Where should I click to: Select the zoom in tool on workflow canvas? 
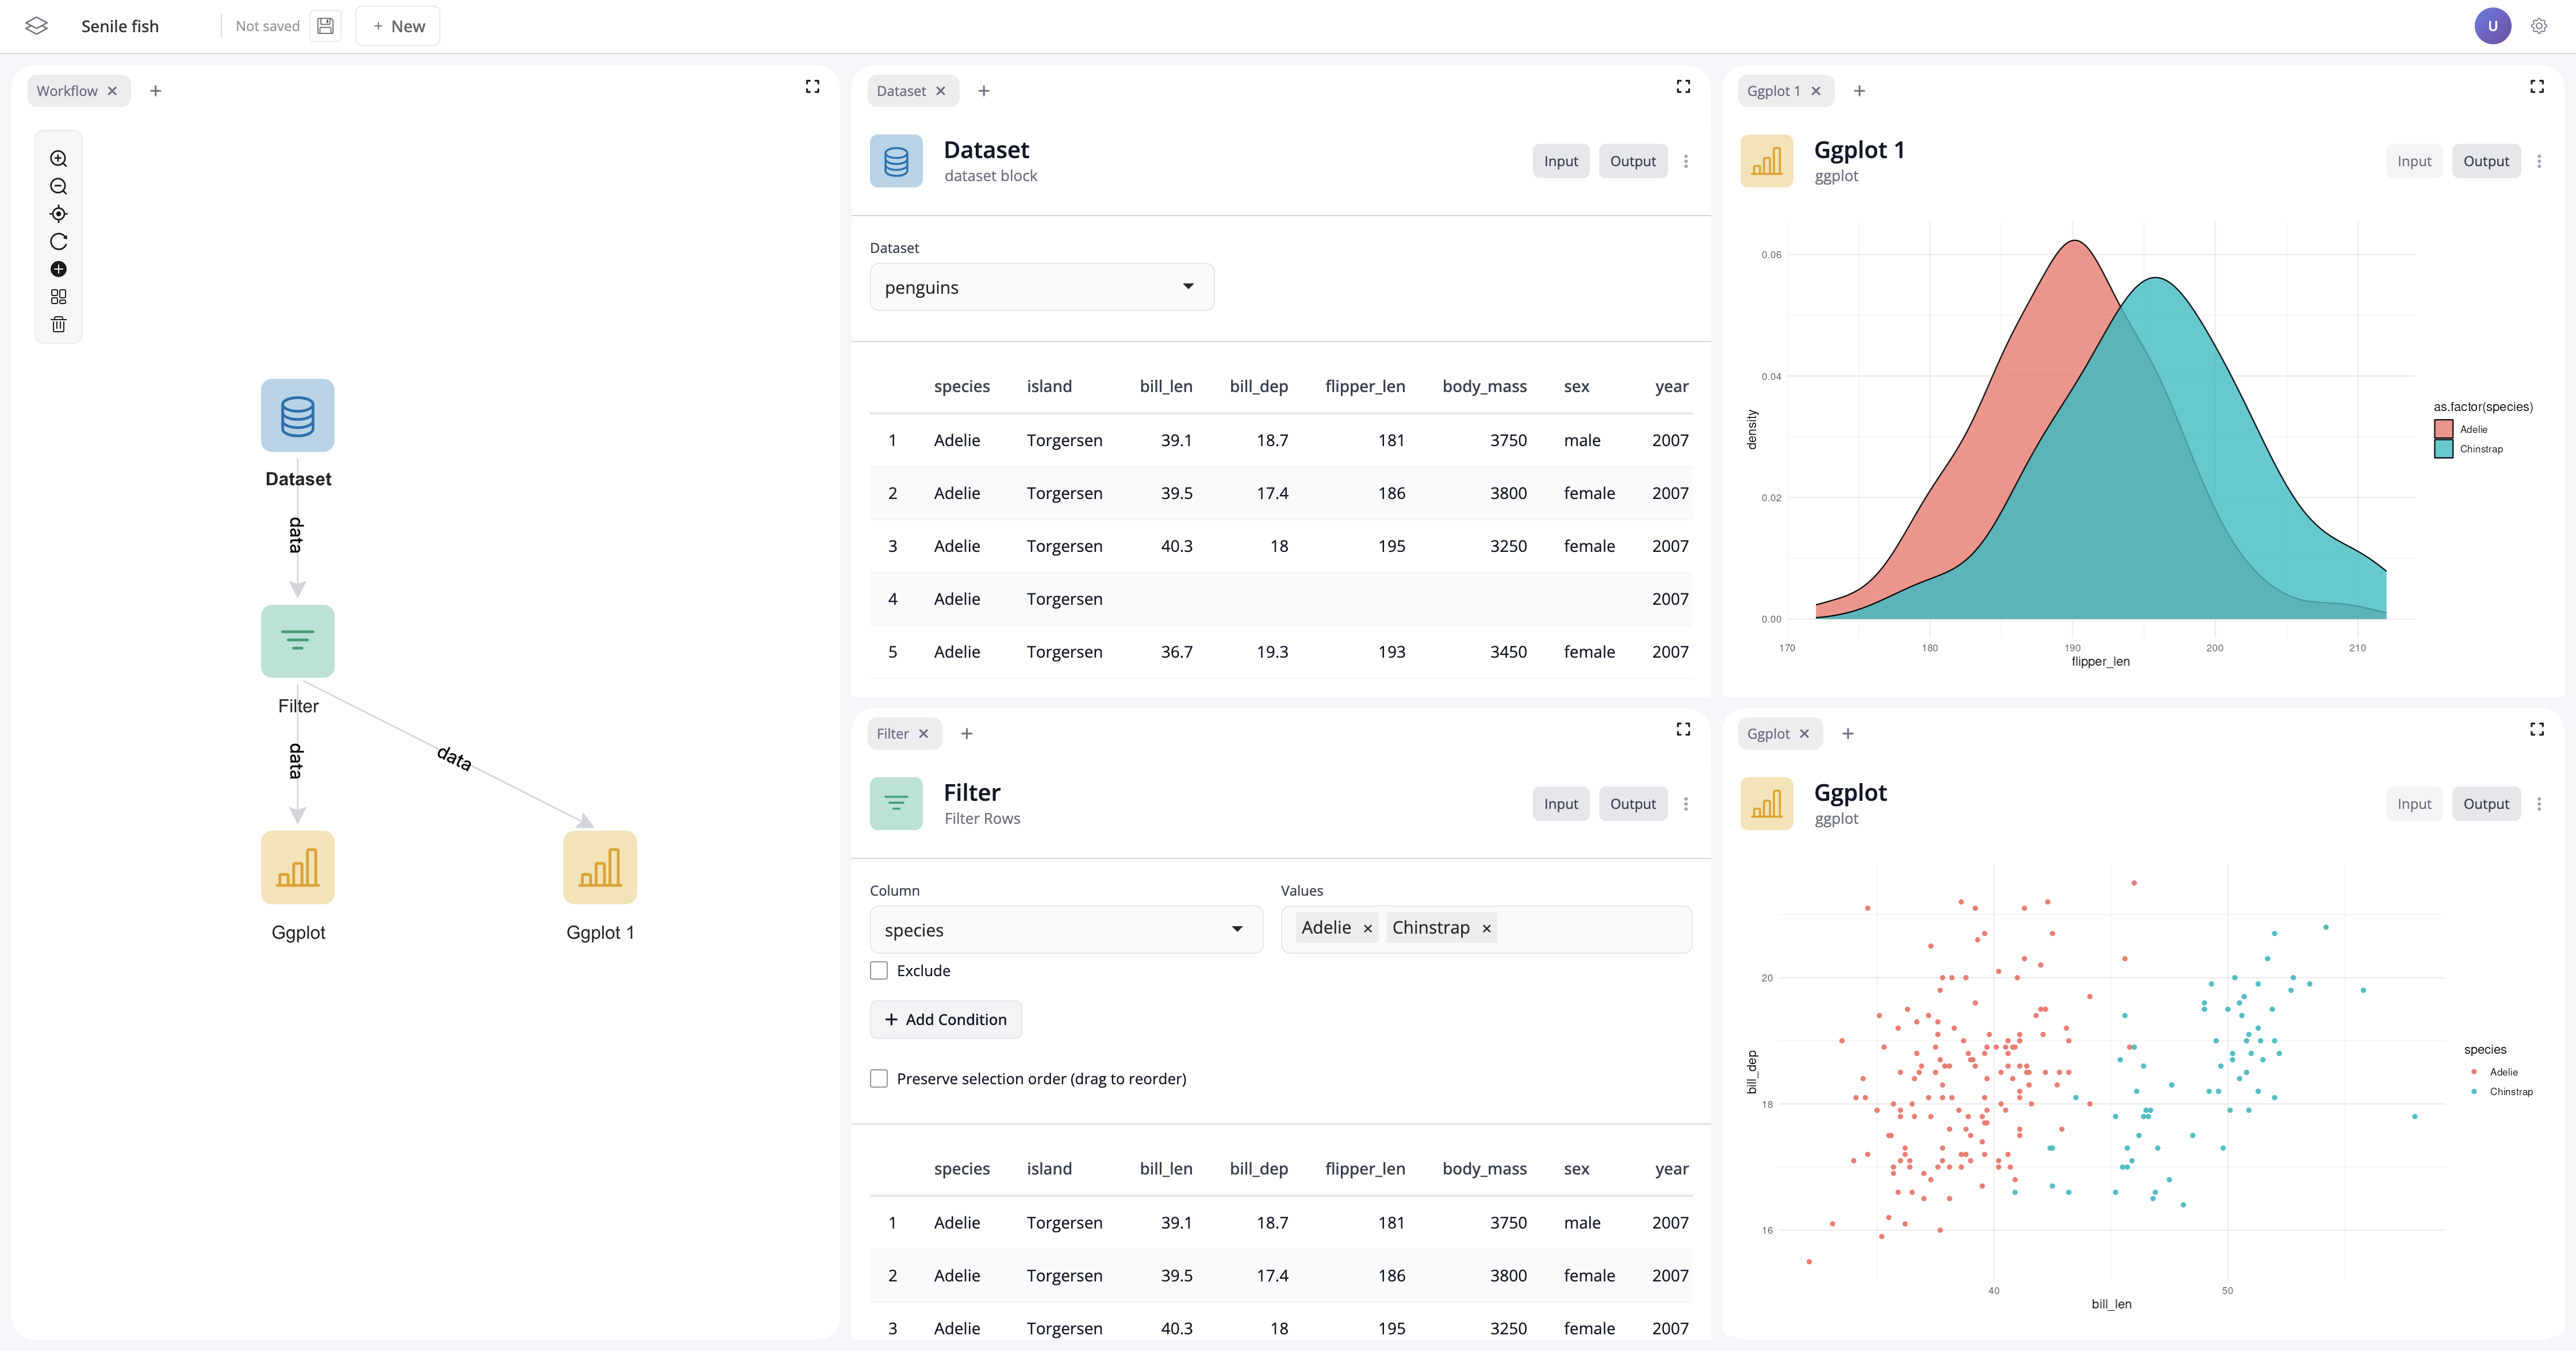[x=58, y=159]
